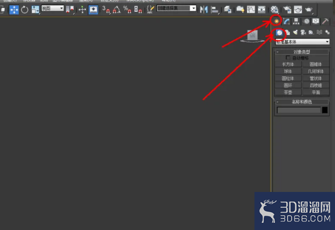Click the 几何球体 button
335x230 pixels.
tap(316, 71)
